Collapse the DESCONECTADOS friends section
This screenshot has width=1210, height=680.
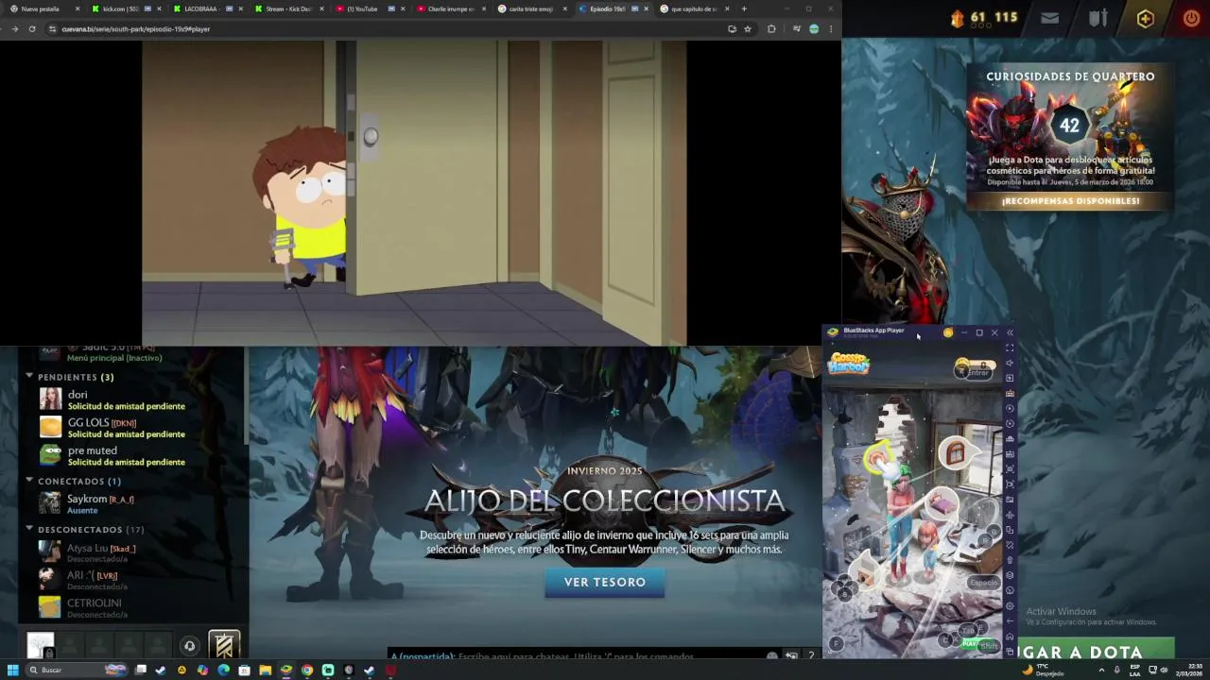click(x=29, y=529)
